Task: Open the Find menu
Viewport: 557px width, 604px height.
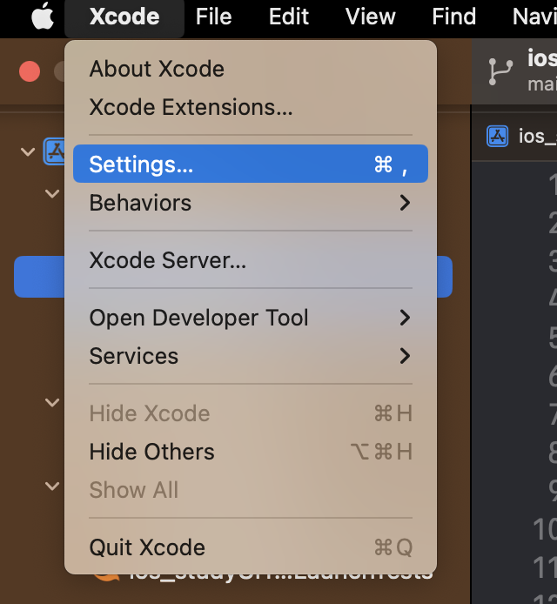Action: point(453,17)
